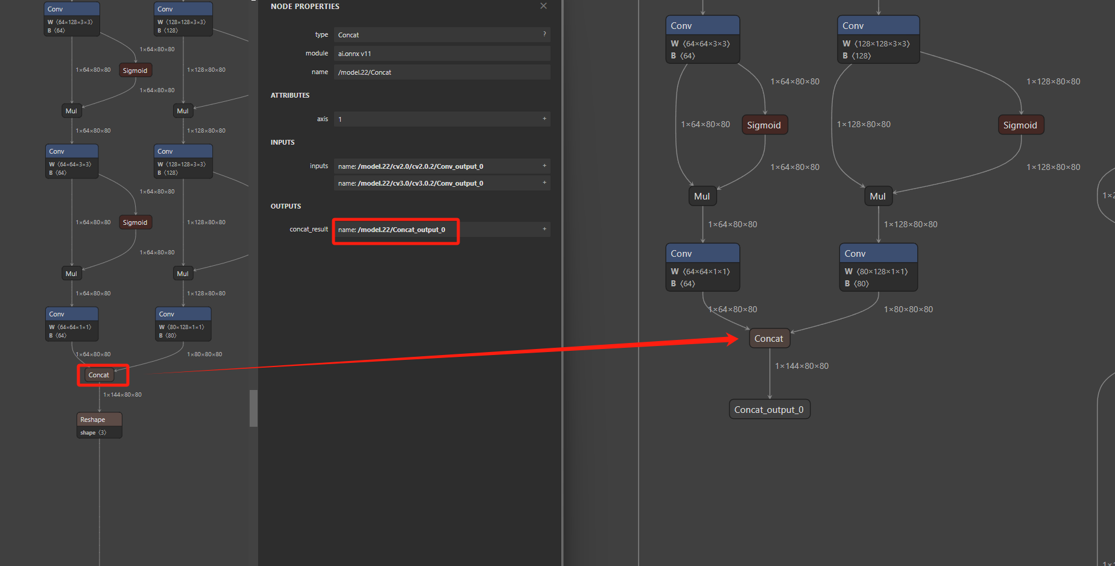Expand the axis attribute details
Screen dimensions: 1115x566
click(545, 119)
